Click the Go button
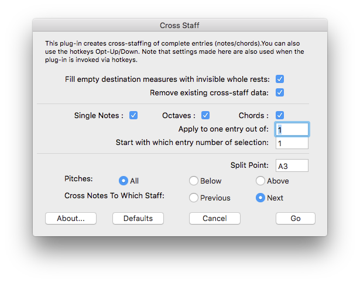 click(296, 218)
